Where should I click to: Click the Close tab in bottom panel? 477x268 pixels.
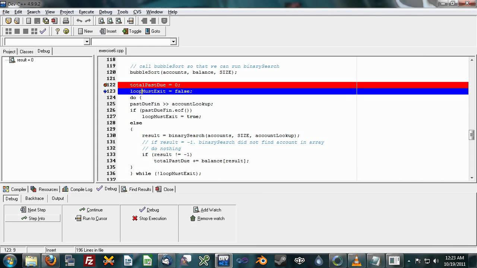164,189
